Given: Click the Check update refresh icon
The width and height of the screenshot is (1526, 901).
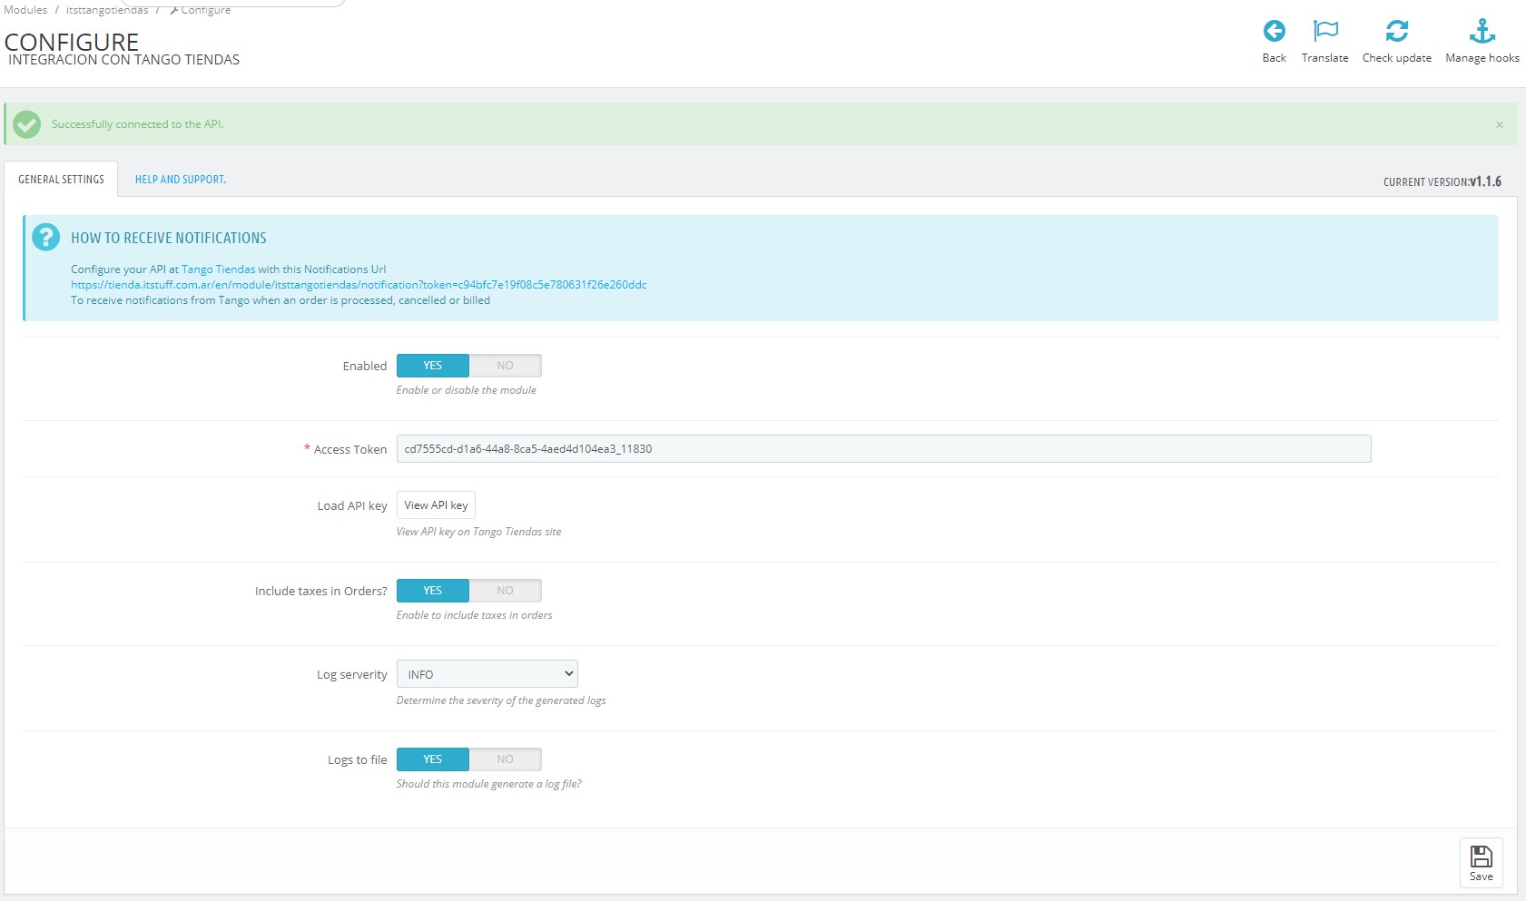Looking at the screenshot, I should 1396,31.
